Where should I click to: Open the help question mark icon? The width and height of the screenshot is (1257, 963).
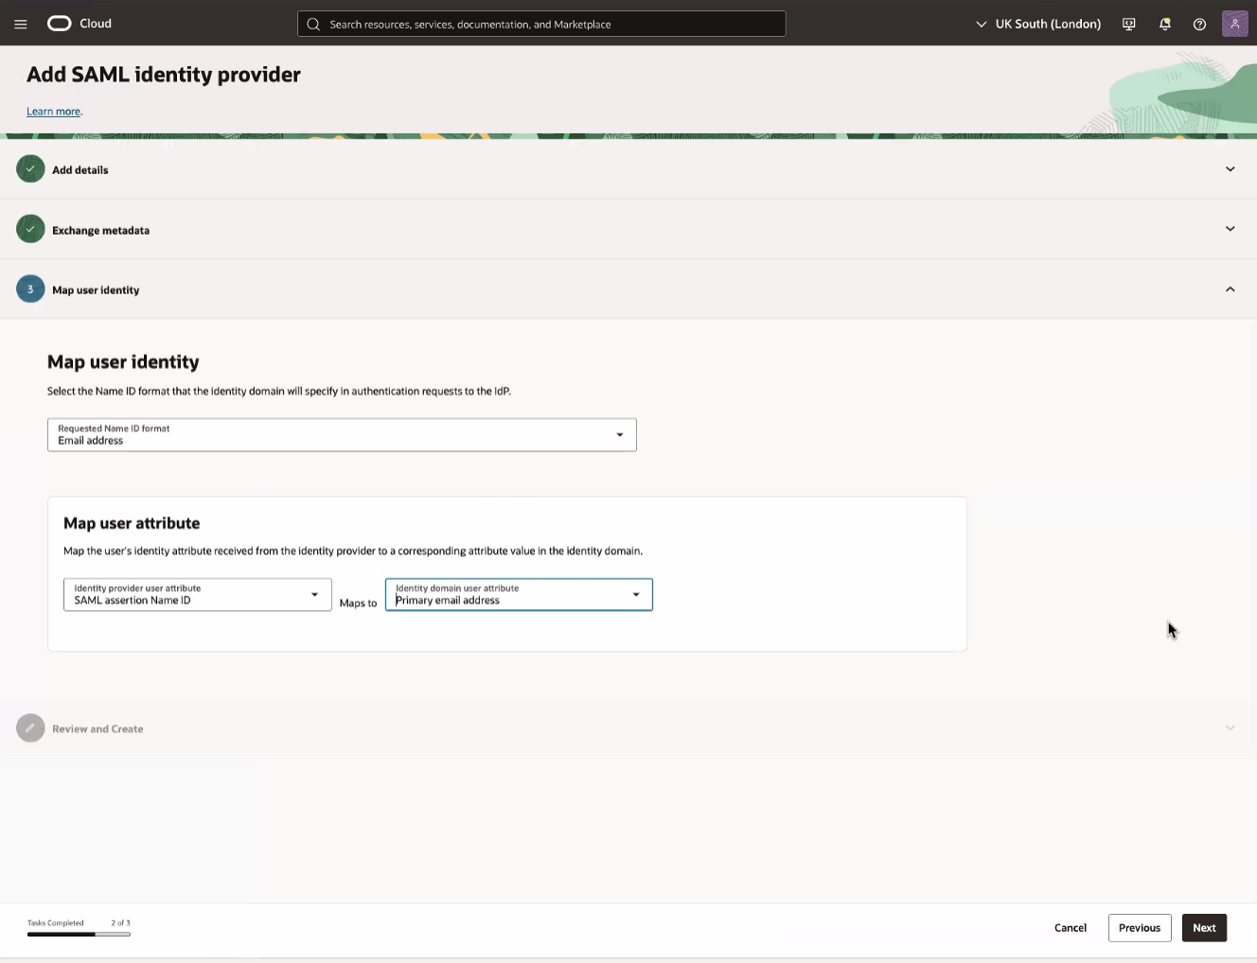(1199, 24)
